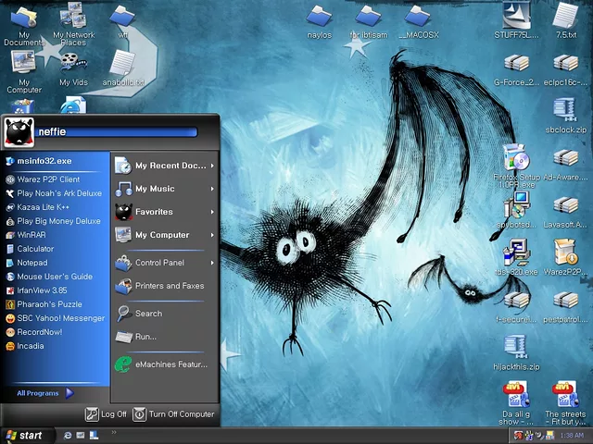Image resolution: width=593 pixels, height=444 pixels.
Task: Launch Kazaa Lite K++ from start menu
Action: point(43,207)
